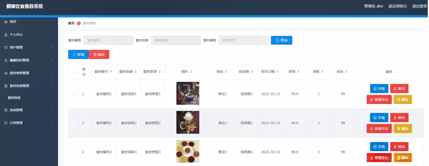Sort by 单限 column arrows
This screenshot has height=166, width=429.
point(322,72)
